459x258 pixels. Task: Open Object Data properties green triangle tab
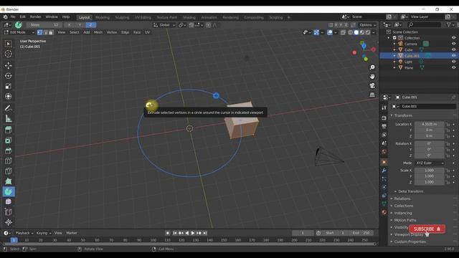coord(384,204)
